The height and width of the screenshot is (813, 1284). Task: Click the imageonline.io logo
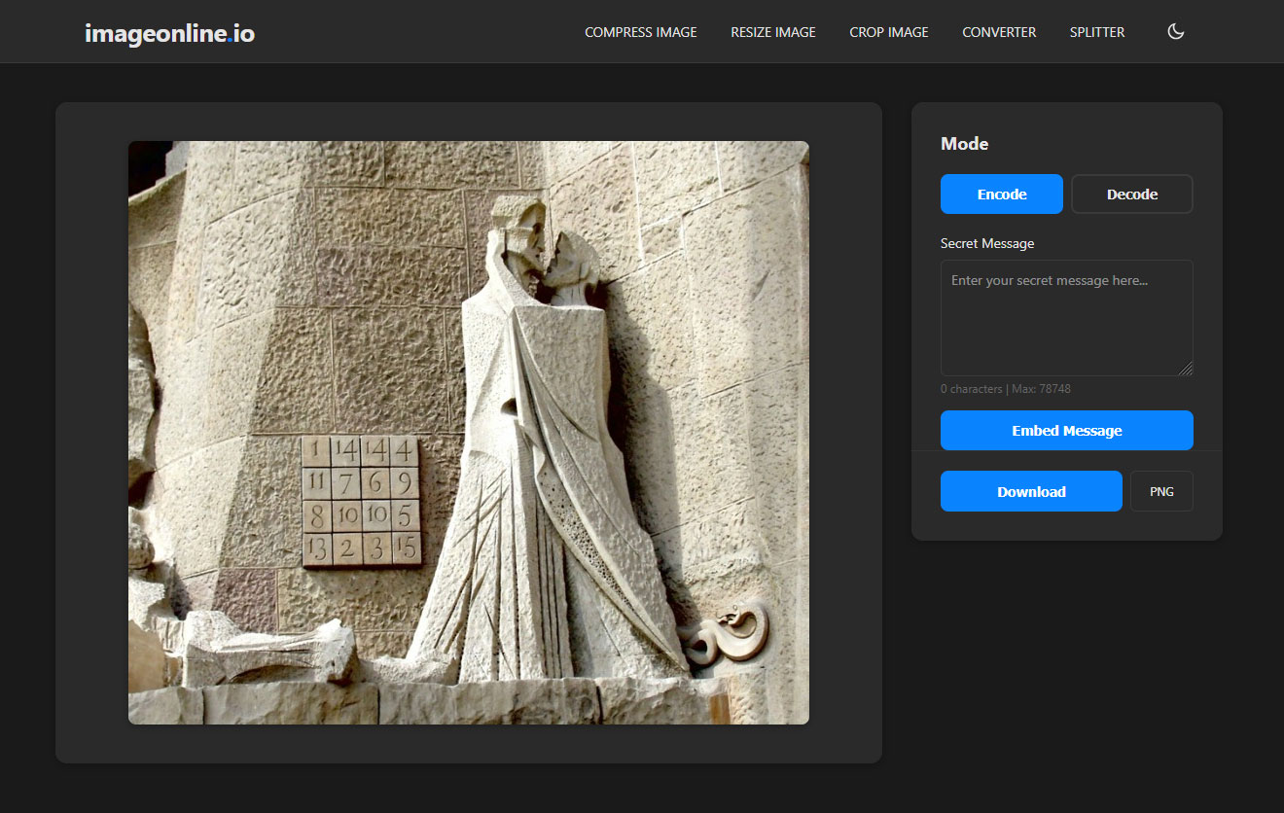[x=169, y=33]
